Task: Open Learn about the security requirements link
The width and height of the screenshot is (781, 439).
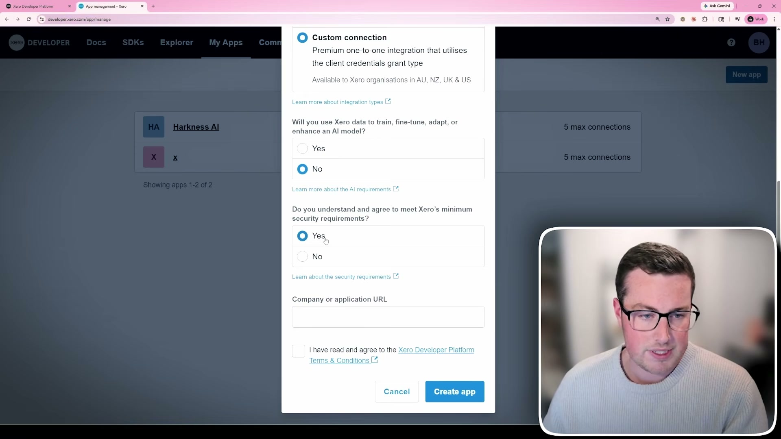Action: [x=345, y=277]
